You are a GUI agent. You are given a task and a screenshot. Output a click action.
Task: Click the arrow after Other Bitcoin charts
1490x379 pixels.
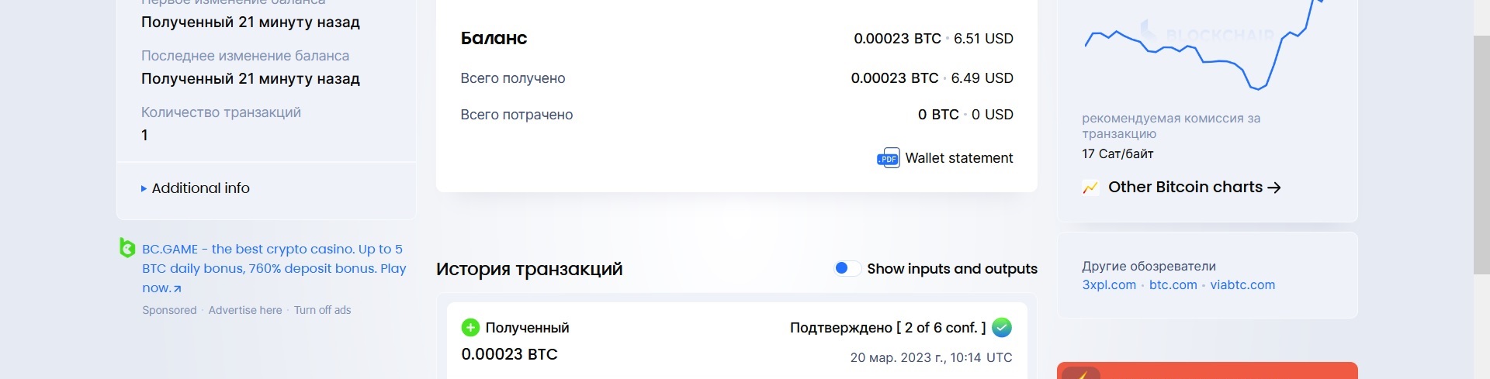pos(1273,188)
